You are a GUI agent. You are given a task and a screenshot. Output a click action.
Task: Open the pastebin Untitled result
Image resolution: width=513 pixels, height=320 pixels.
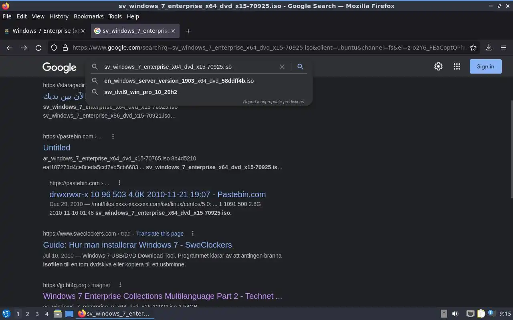pos(57,148)
